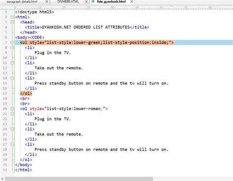Viewport: 233px width, 181px height.
Task: Select the lists_gyankosh.html tab
Action: (x=112, y=1)
